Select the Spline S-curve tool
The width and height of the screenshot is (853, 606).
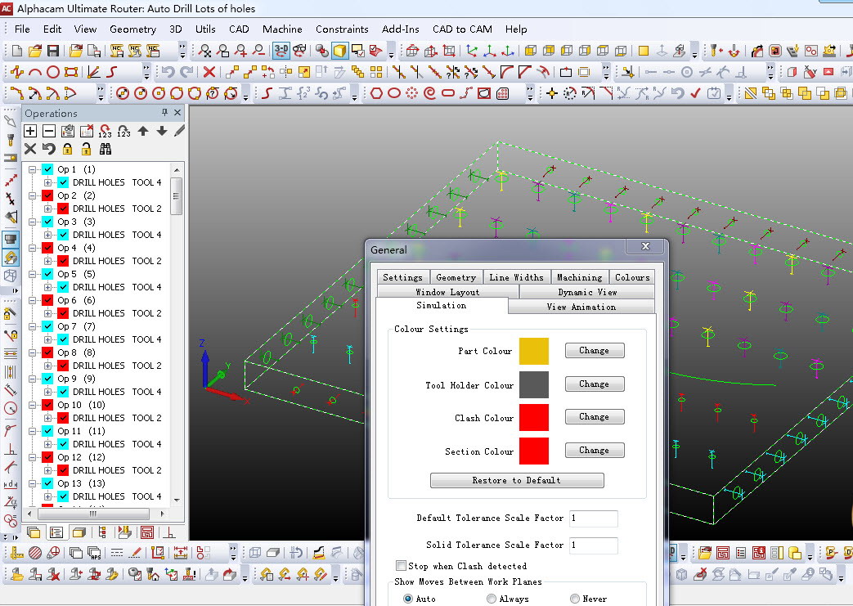(x=266, y=93)
